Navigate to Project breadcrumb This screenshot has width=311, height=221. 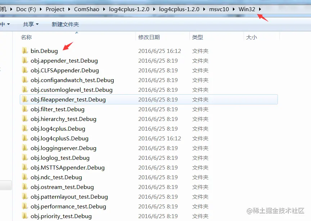pyautogui.click(x=55, y=9)
